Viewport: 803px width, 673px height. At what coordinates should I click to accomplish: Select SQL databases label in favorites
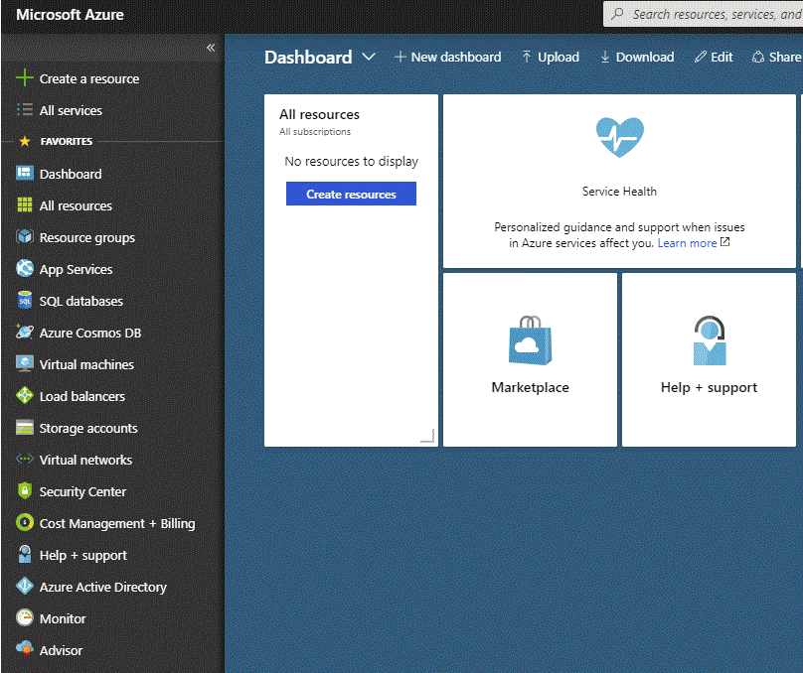click(x=80, y=301)
